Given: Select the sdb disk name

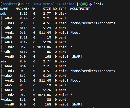Looking at the screenshot, I should coord(3,14).
